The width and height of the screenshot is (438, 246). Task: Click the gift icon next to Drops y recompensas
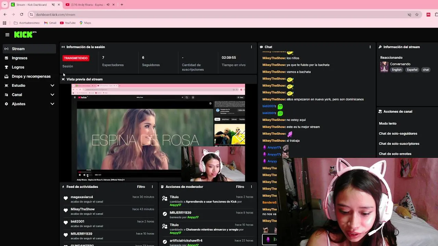pyautogui.click(x=6, y=77)
